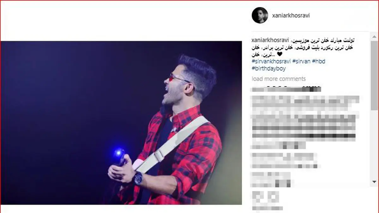The image size is (379, 213).
Task: Click the xaniarkhosravi username beside the avatar
Action: click(x=291, y=15)
